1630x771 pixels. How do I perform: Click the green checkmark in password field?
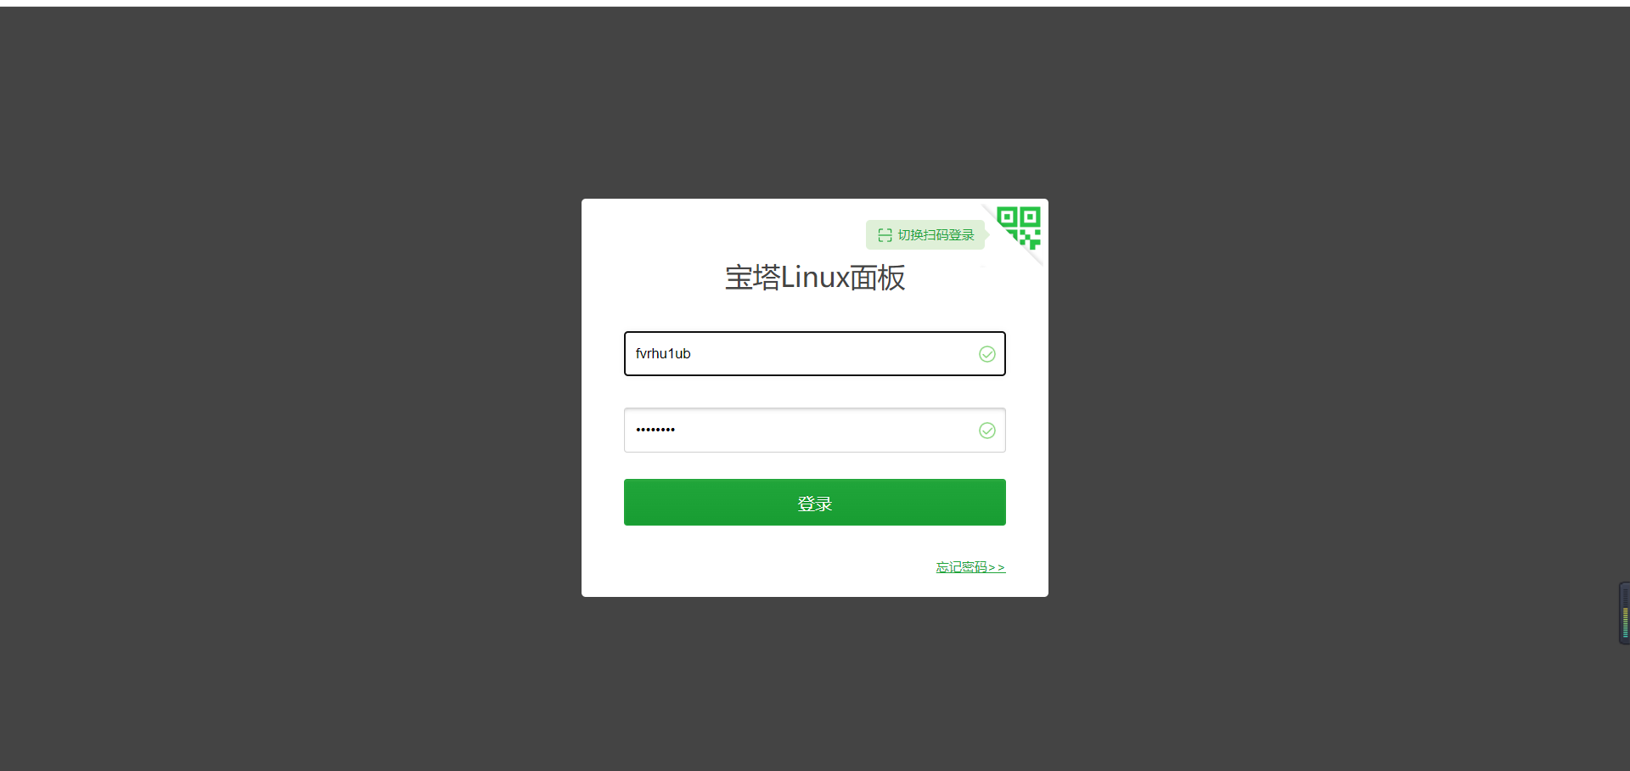click(987, 431)
